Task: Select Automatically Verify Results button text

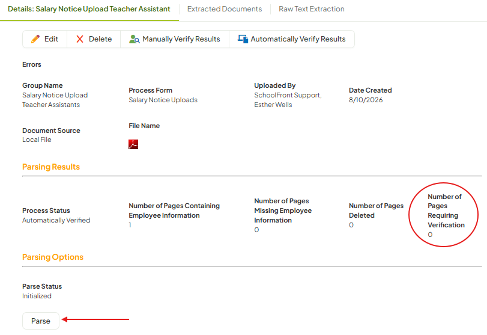Action: coord(298,39)
